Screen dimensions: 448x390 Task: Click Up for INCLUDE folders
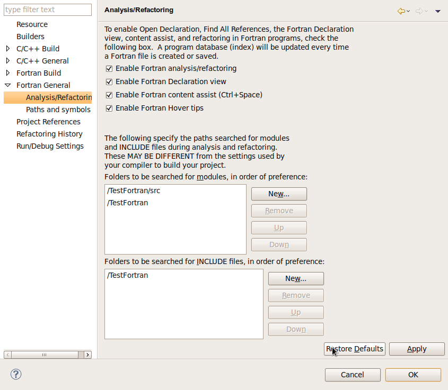[296, 312]
